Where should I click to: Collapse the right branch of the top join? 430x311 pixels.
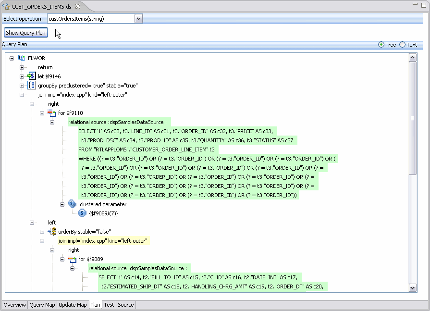pos(31,104)
